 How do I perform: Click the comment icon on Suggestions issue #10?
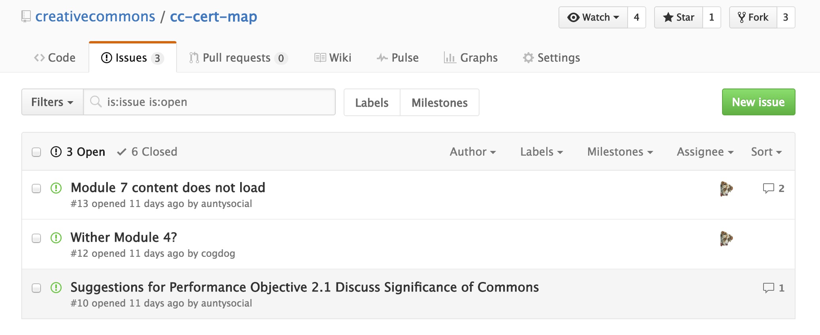click(x=768, y=288)
